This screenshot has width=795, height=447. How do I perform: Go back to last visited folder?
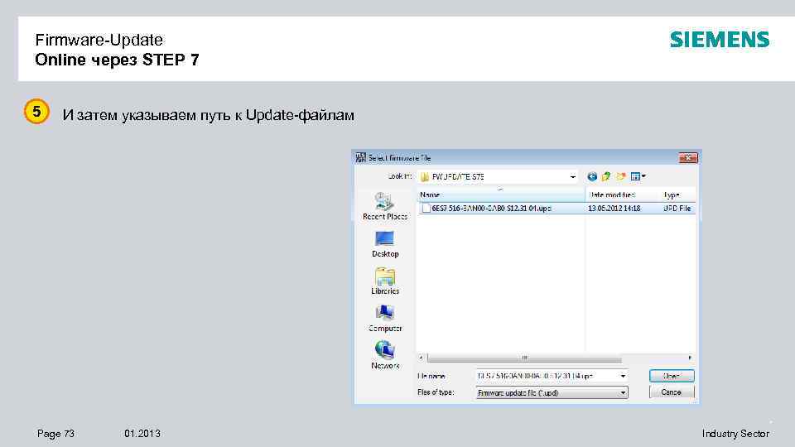[591, 176]
